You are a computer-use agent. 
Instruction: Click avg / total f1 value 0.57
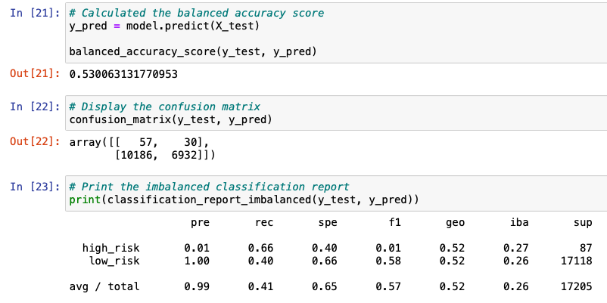pyautogui.click(x=388, y=286)
